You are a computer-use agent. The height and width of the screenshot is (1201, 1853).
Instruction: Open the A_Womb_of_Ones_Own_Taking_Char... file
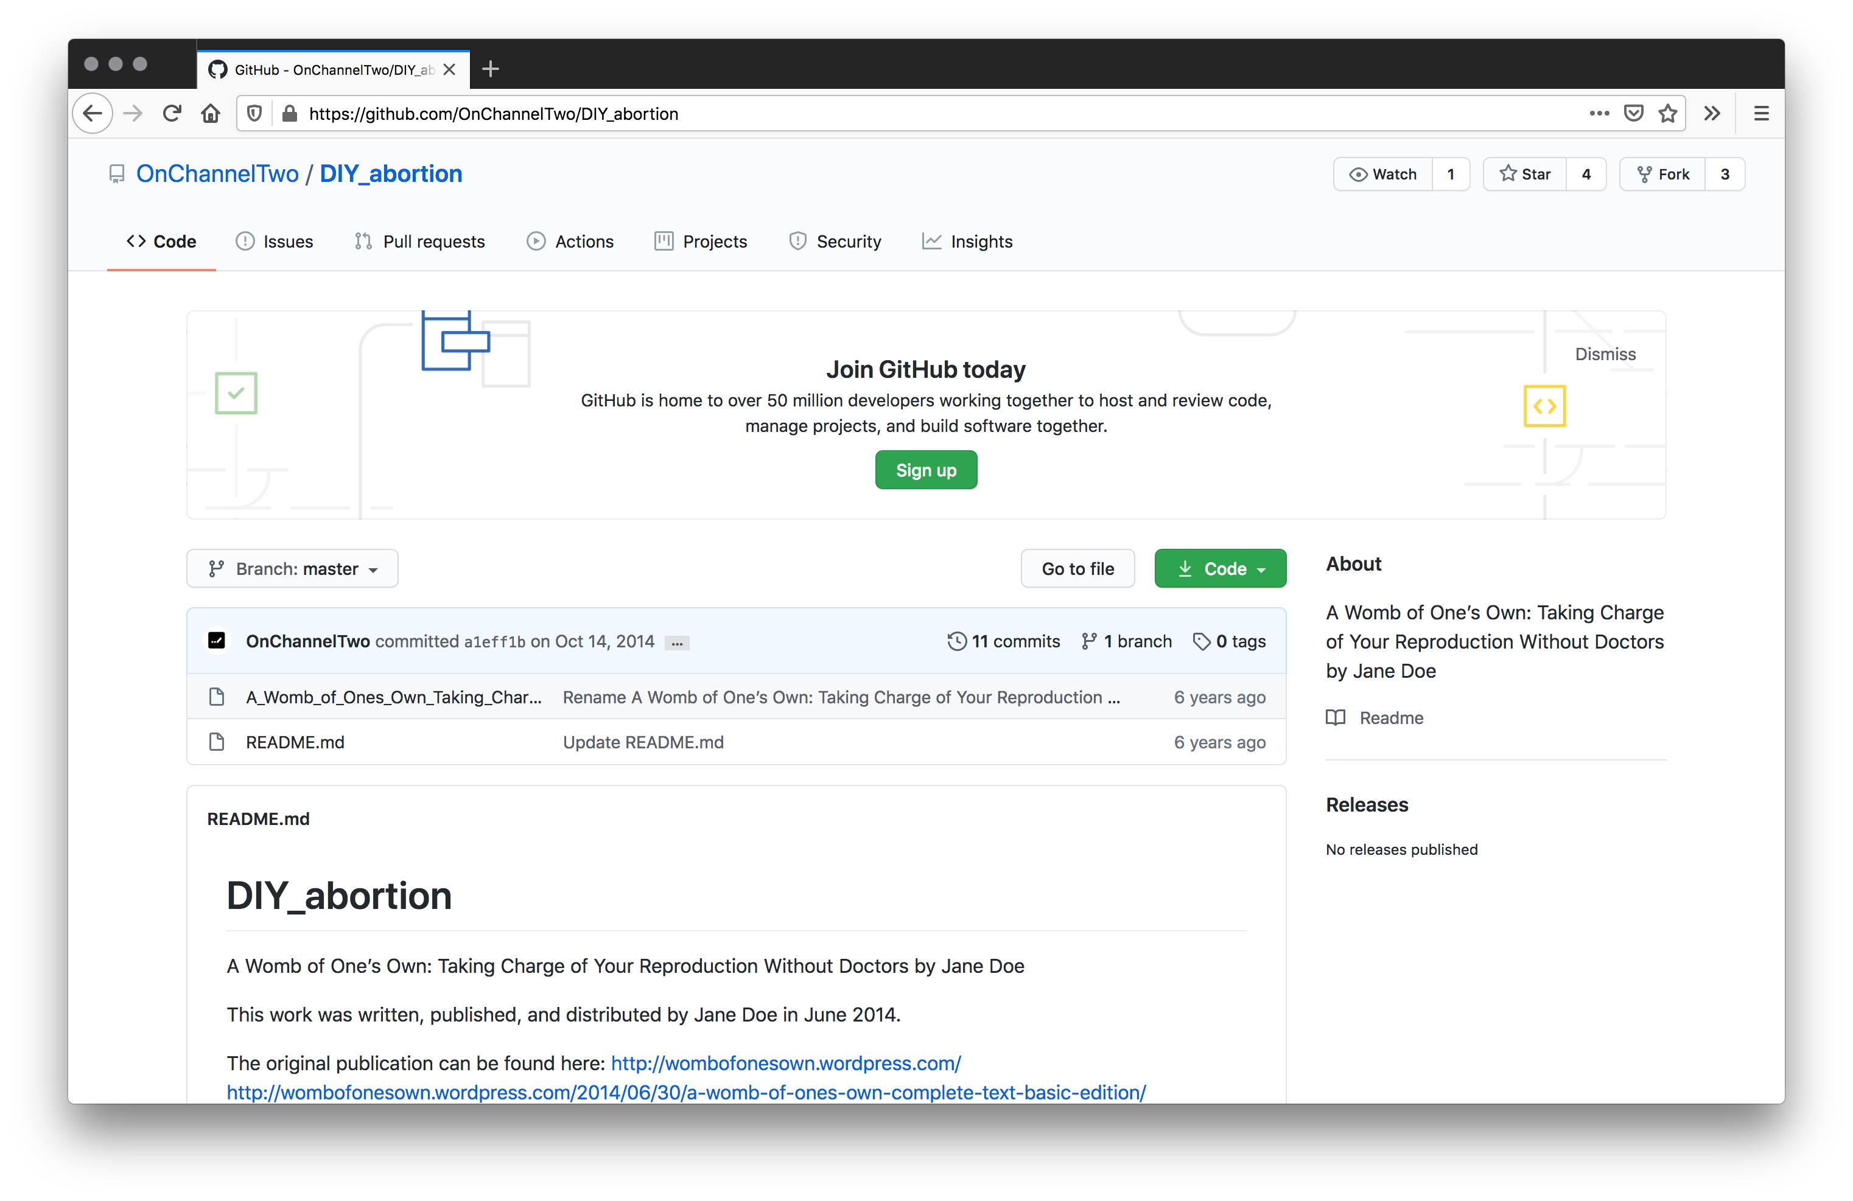[x=393, y=697]
